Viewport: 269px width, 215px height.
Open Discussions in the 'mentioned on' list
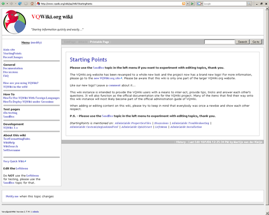[161, 123]
